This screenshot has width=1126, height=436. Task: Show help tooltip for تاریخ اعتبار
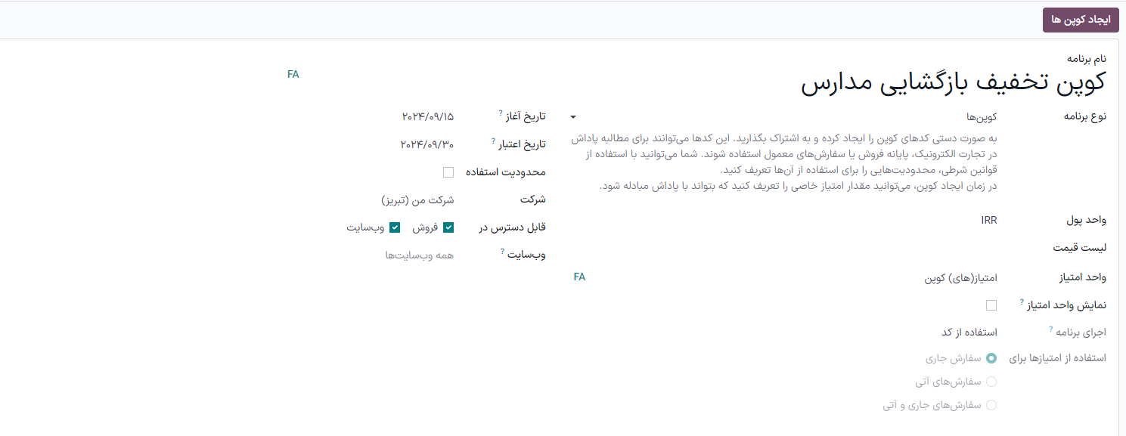point(494,140)
